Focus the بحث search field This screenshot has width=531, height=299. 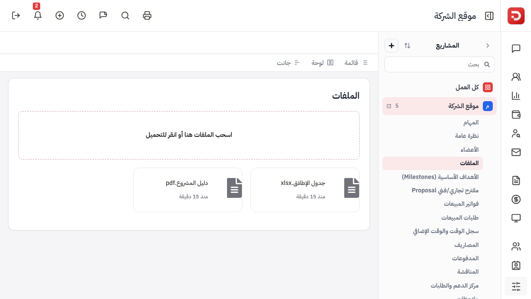[439, 64]
